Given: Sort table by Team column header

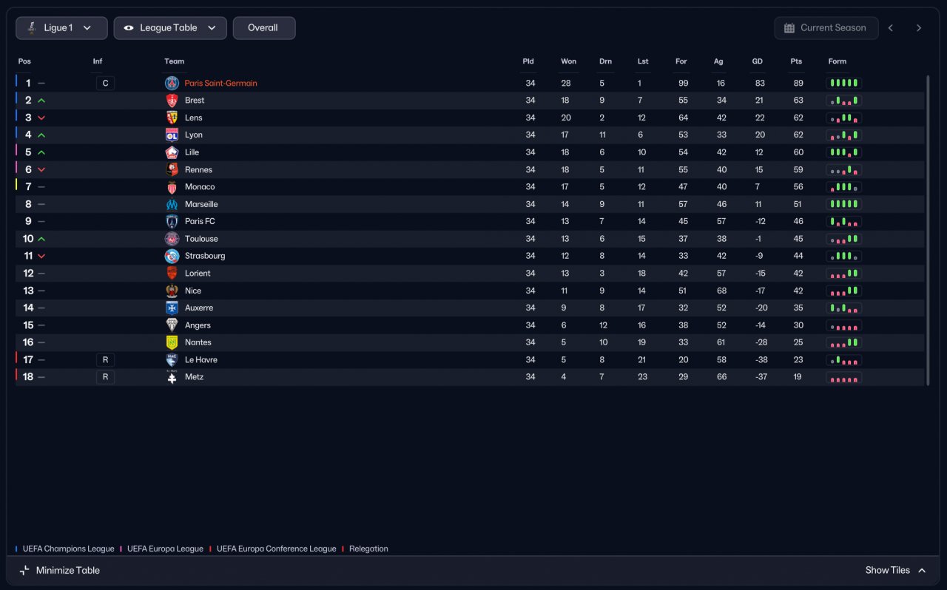Looking at the screenshot, I should (175, 61).
